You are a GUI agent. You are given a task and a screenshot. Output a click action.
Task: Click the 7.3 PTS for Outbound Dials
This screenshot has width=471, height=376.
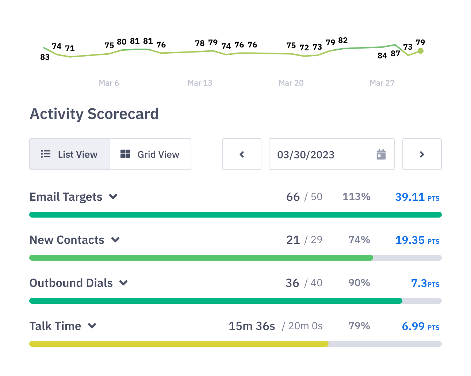tap(425, 283)
